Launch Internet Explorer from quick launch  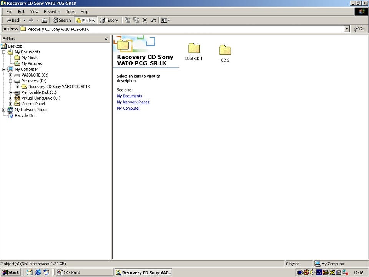pyautogui.click(x=38, y=272)
